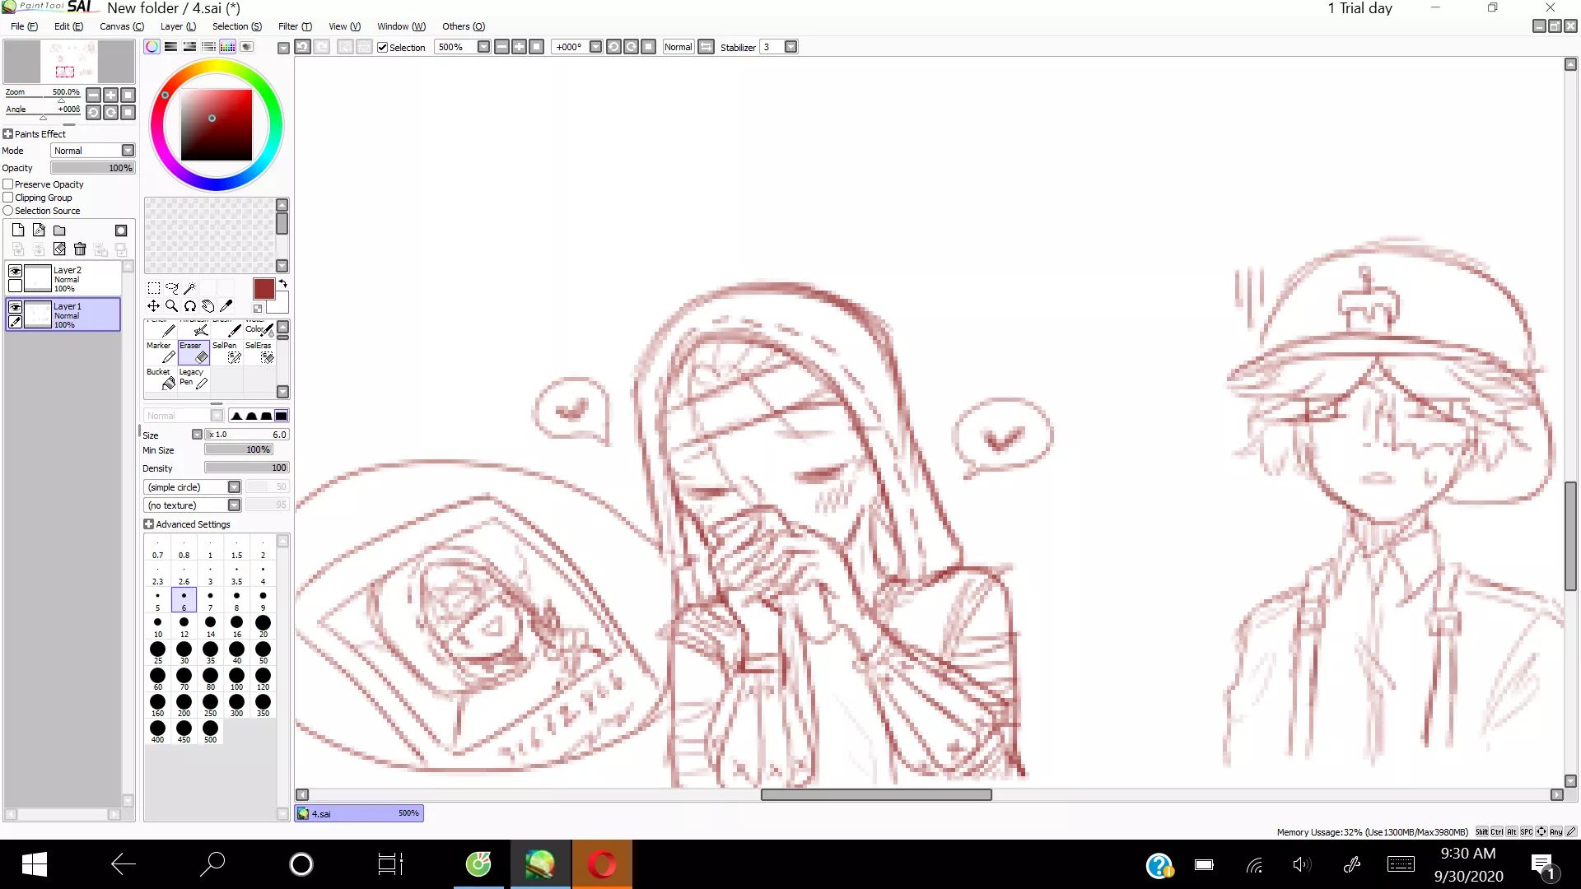The height and width of the screenshot is (889, 1581).
Task: Choose the magic wand tool
Action: [x=190, y=288]
